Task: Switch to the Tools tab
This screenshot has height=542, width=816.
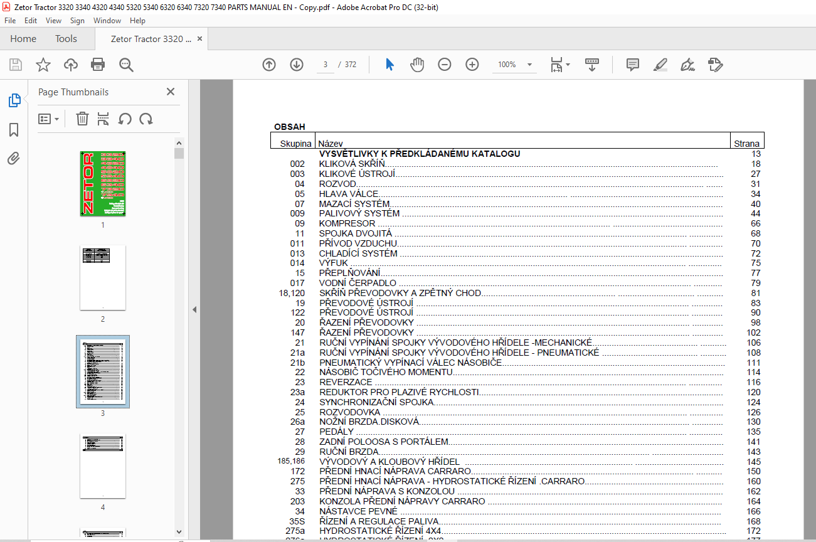Action: click(66, 39)
